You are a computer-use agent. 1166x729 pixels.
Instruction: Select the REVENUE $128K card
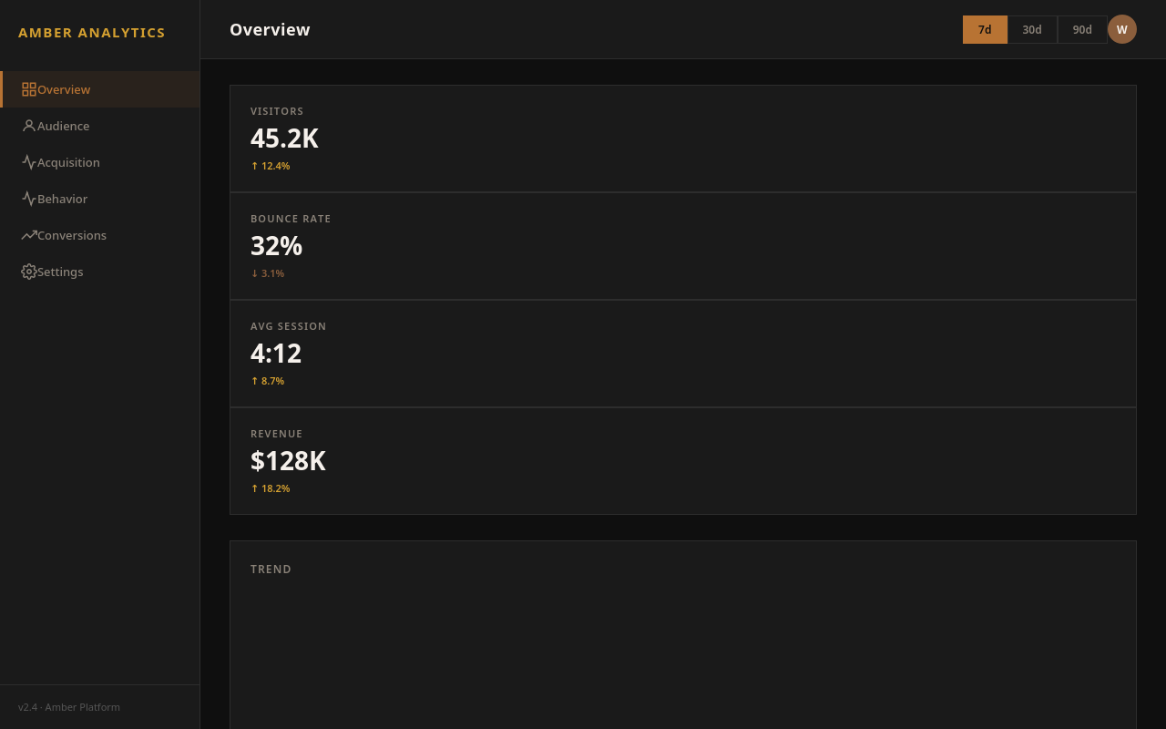click(683, 460)
